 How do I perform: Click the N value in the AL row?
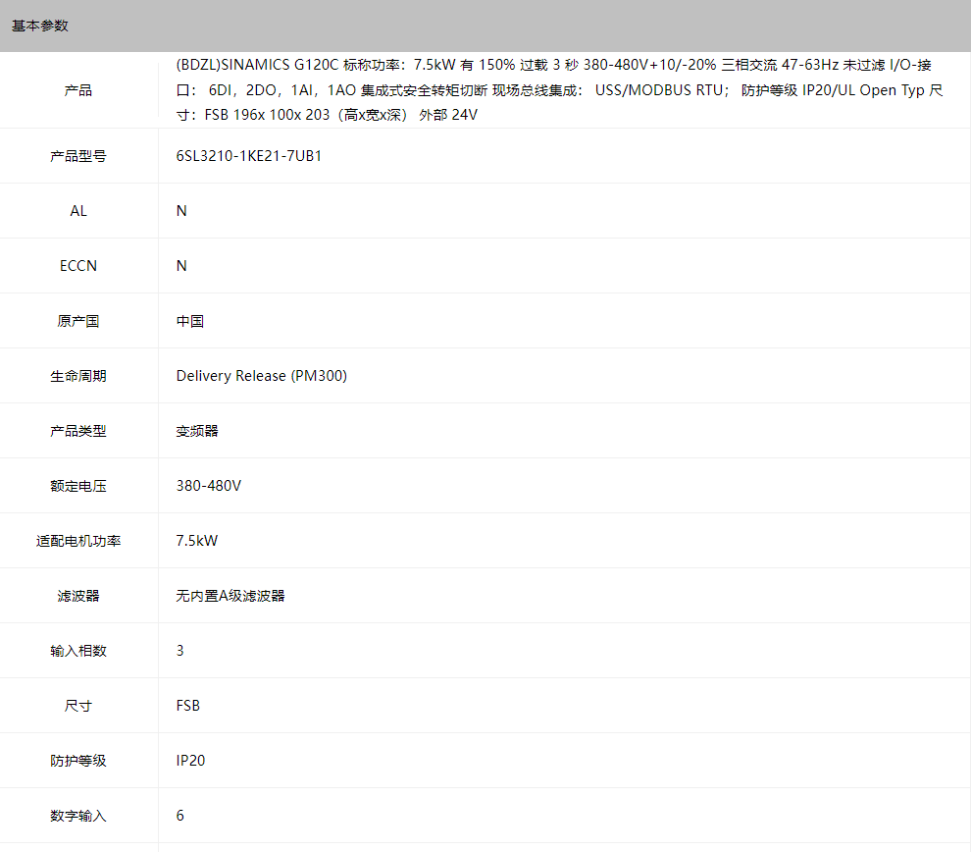click(x=181, y=211)
